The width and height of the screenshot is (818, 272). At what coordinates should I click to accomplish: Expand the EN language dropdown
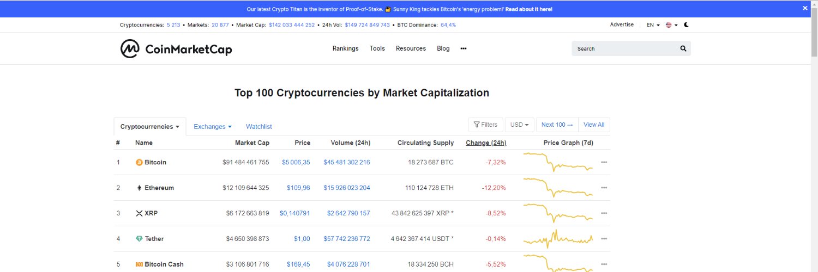click(x=653, y=25)
